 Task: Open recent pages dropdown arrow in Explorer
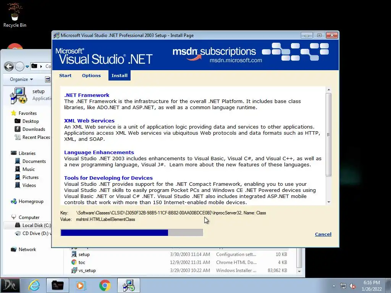coord(27,67)
